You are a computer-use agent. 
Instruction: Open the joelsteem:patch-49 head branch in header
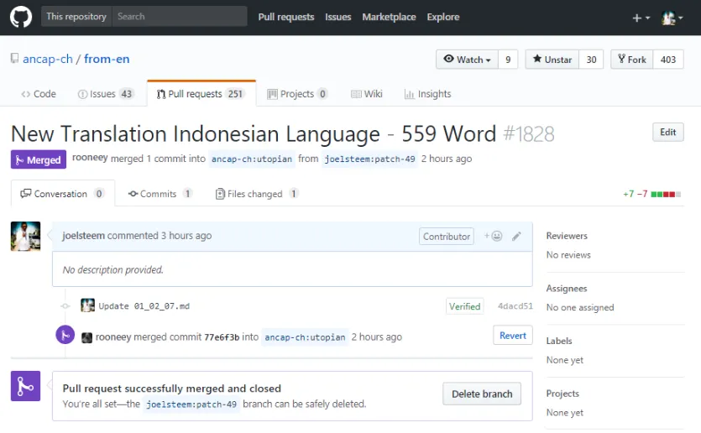369,159
